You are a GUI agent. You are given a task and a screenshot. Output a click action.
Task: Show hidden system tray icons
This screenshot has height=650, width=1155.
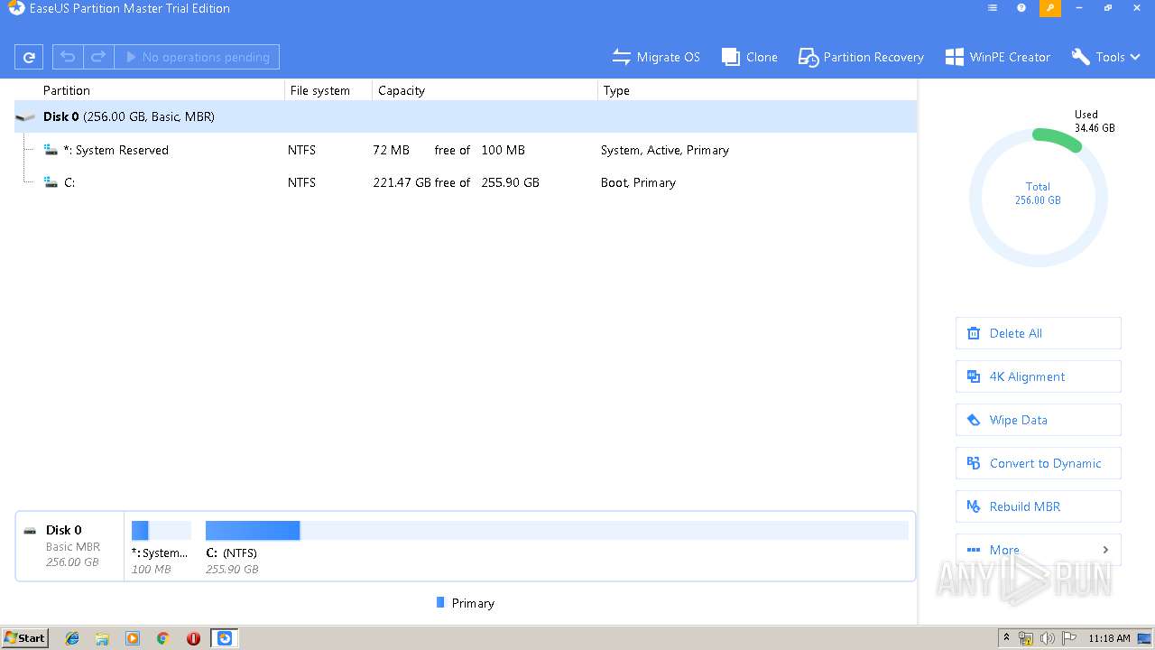tap(1007, 638)
